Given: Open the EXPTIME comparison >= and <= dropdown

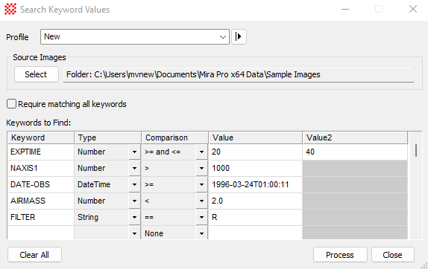Looking at the screenshot, I should coord(174,152).
